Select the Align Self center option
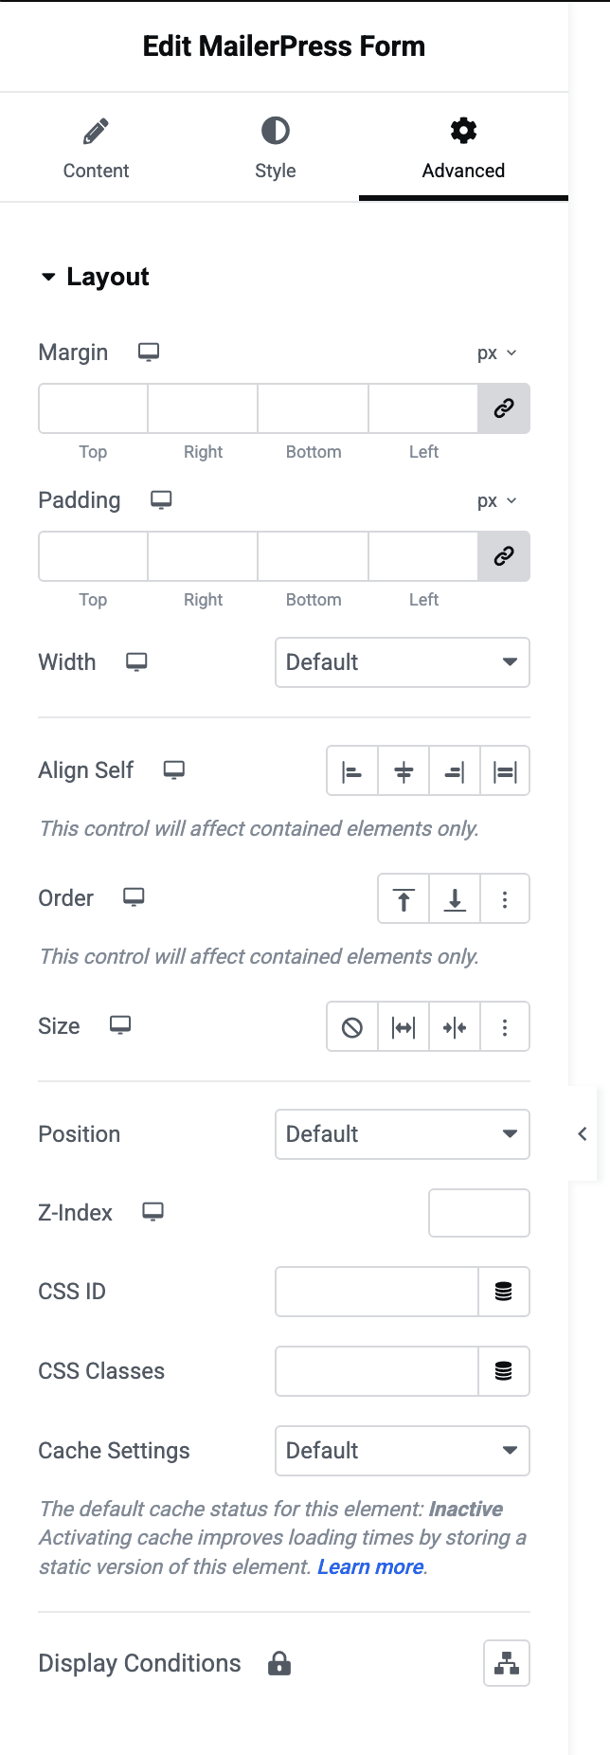 tap(403, 770)
